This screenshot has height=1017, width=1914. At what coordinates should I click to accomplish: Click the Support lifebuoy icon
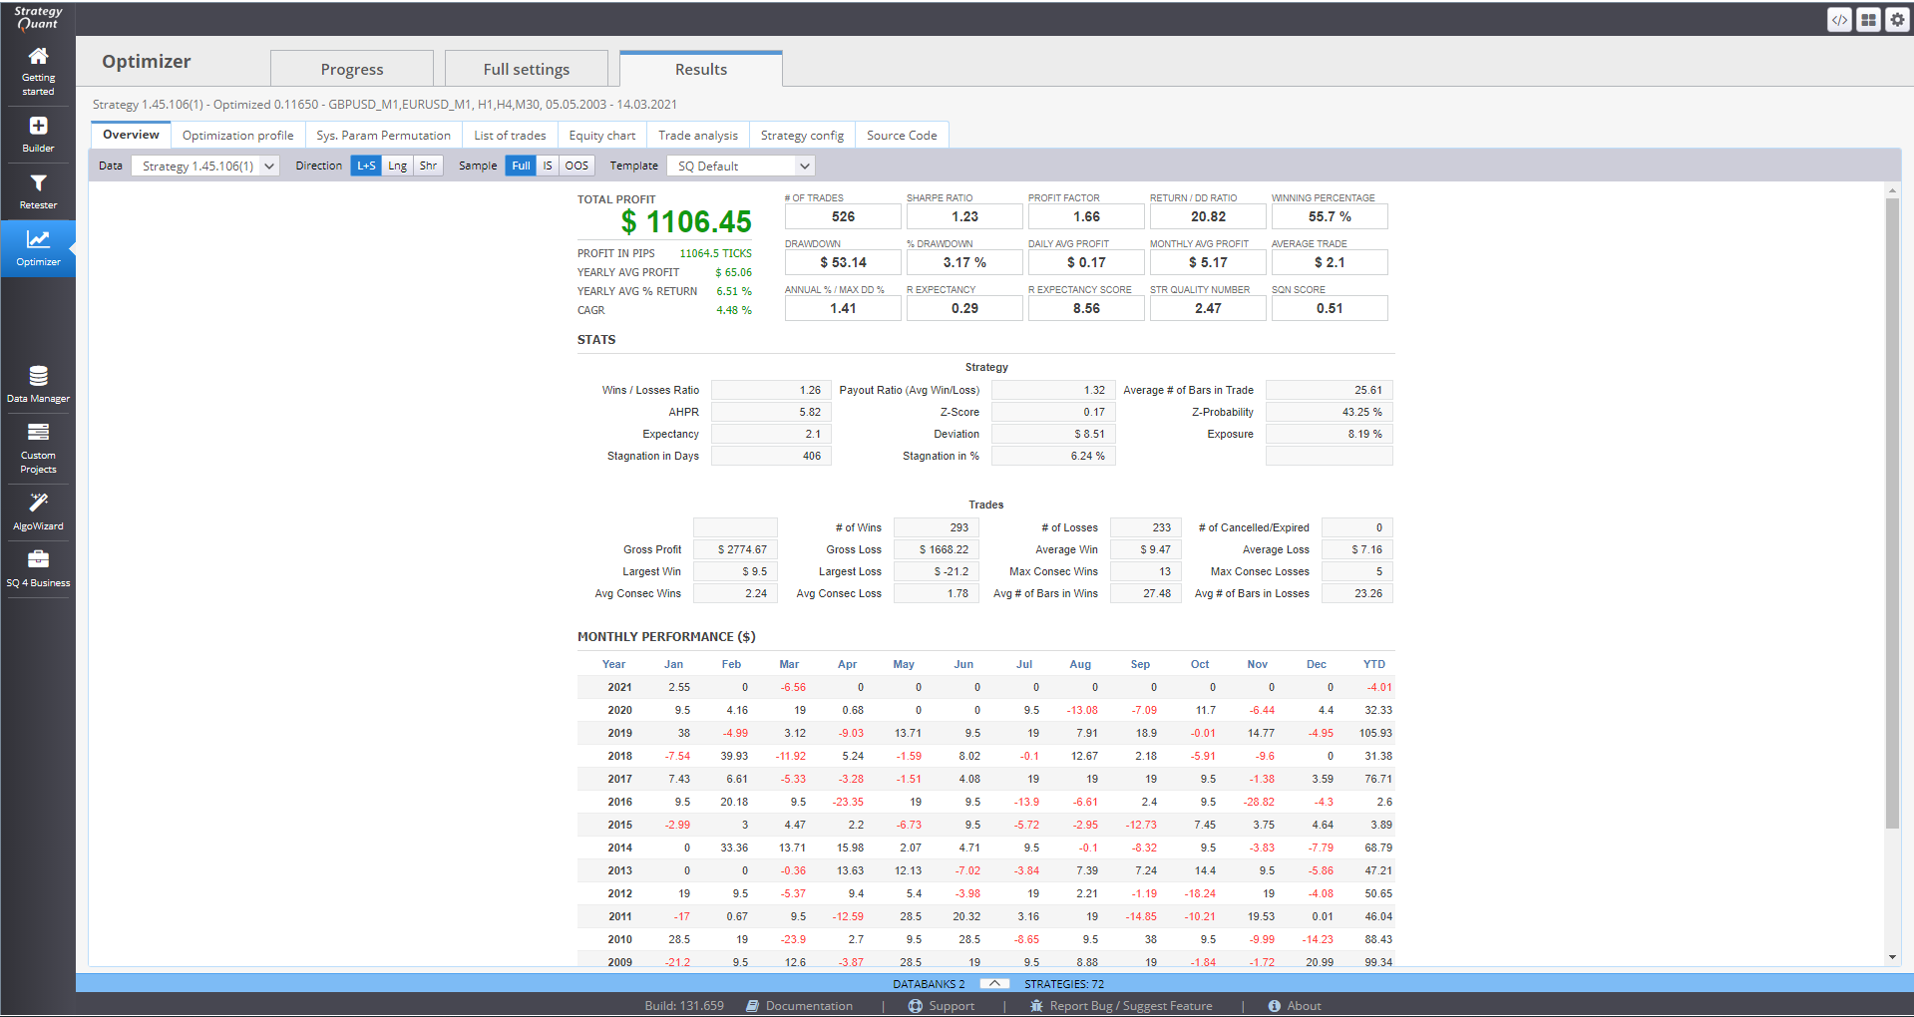(x=915, y=1006)
